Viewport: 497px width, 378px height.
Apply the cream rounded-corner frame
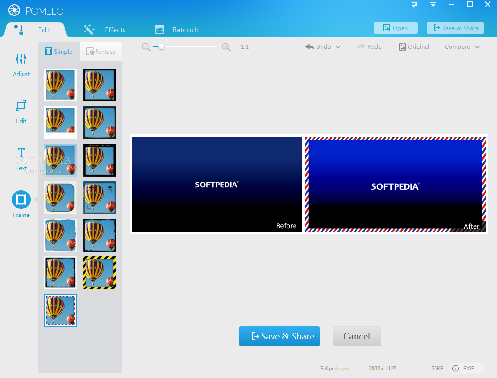click(x=60, y=198)
